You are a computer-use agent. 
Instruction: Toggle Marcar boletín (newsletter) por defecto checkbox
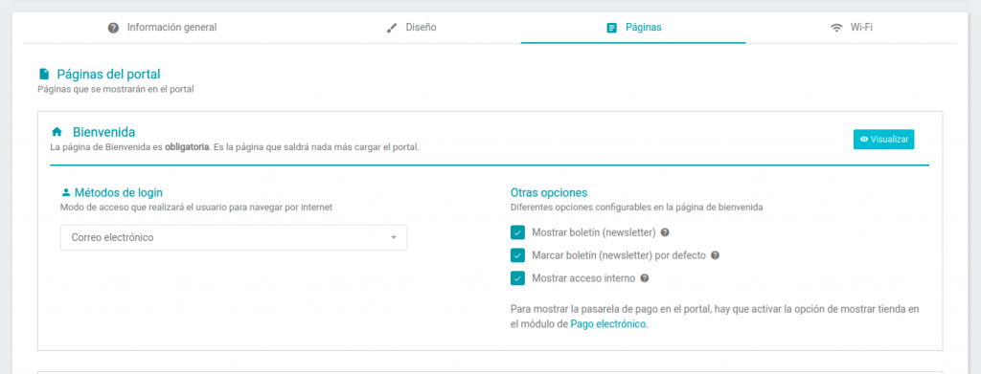coord(517,255)
